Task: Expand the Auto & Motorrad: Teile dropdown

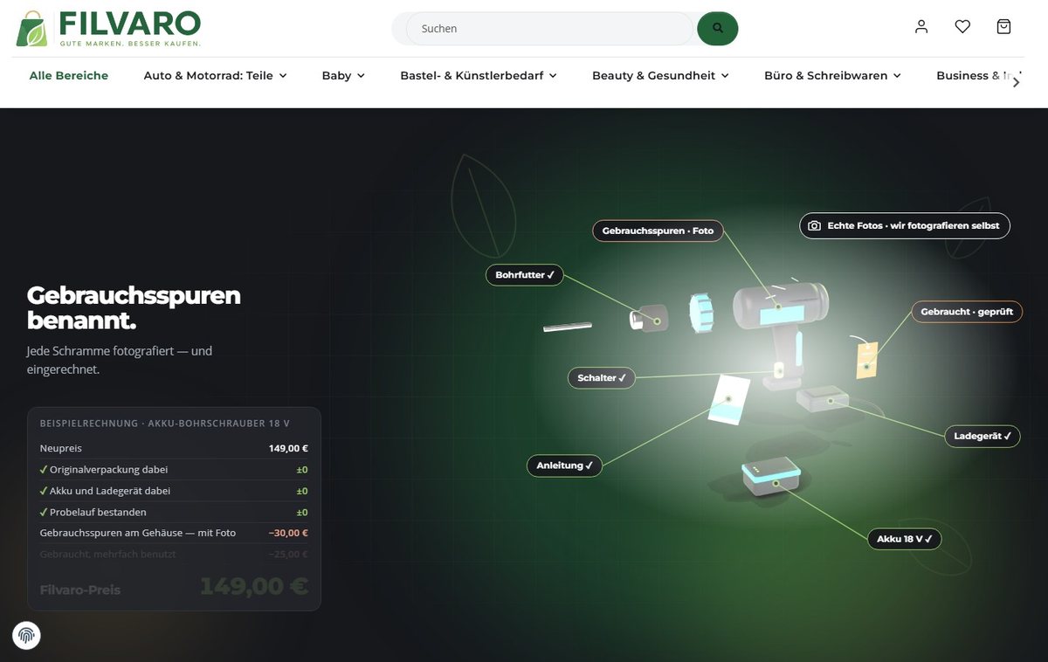Action: tap(216, 76)
